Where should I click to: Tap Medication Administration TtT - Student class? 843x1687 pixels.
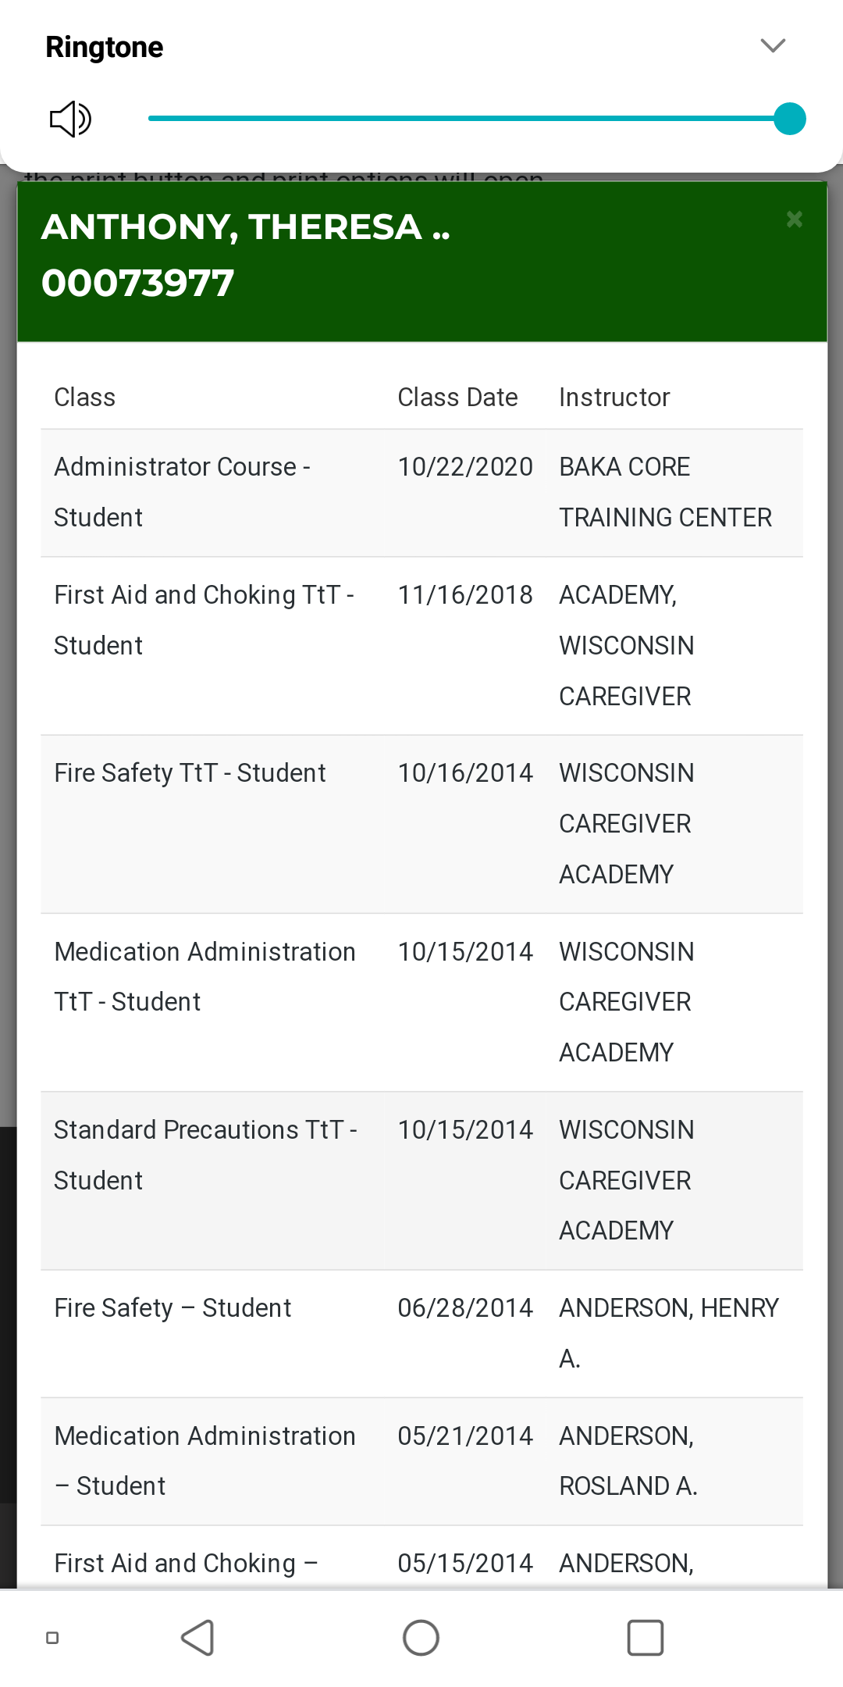205,976
